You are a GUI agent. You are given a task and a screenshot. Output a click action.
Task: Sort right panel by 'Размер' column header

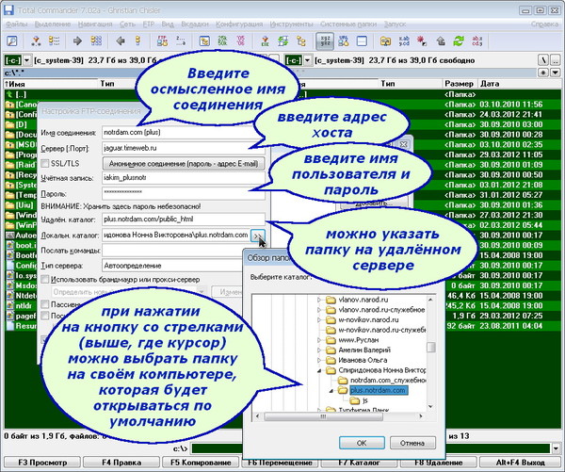[x=460, y=84]
